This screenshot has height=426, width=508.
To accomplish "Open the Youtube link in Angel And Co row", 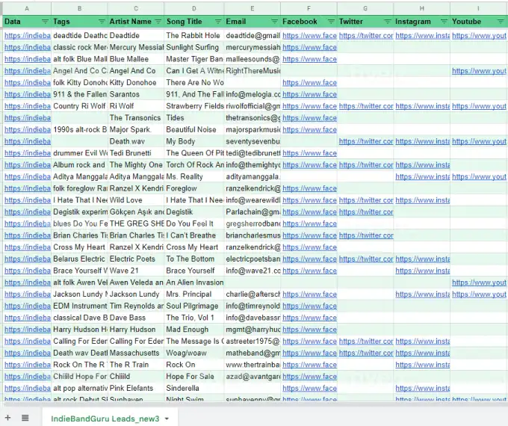I will [x=479, y=71].
